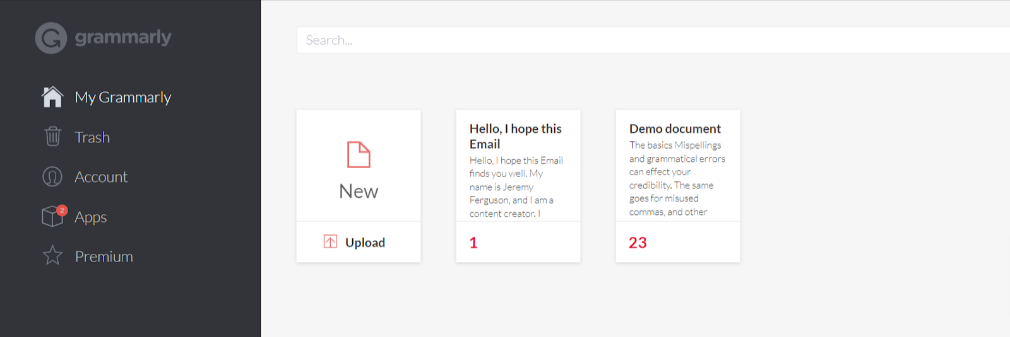
Task: Click the home icon beside My Grammarly
Action: click(x=52, y=97)
